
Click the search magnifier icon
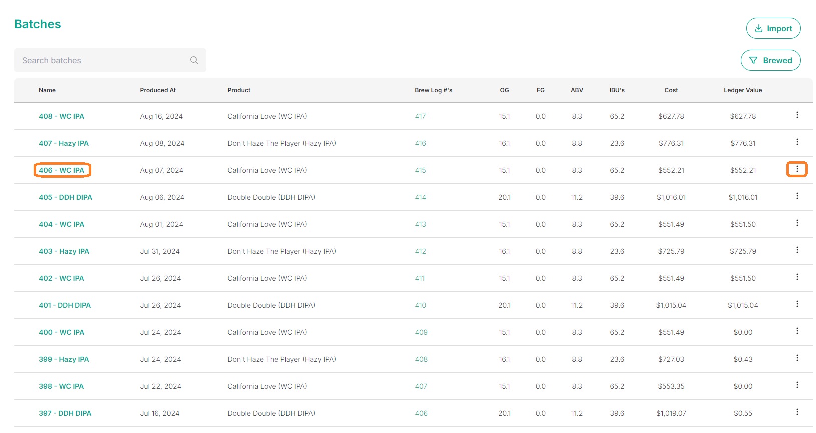point(194,60)
